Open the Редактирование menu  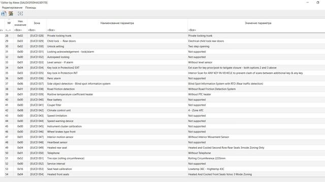(x=12, y=8)
